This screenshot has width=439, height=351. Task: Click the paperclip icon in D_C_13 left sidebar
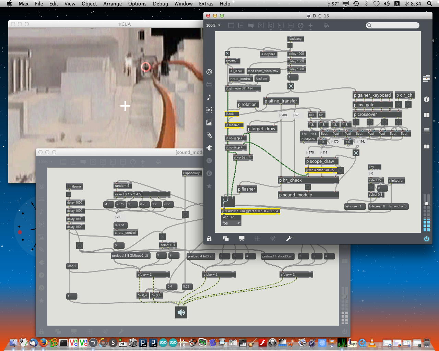click(x=209, y=135)
